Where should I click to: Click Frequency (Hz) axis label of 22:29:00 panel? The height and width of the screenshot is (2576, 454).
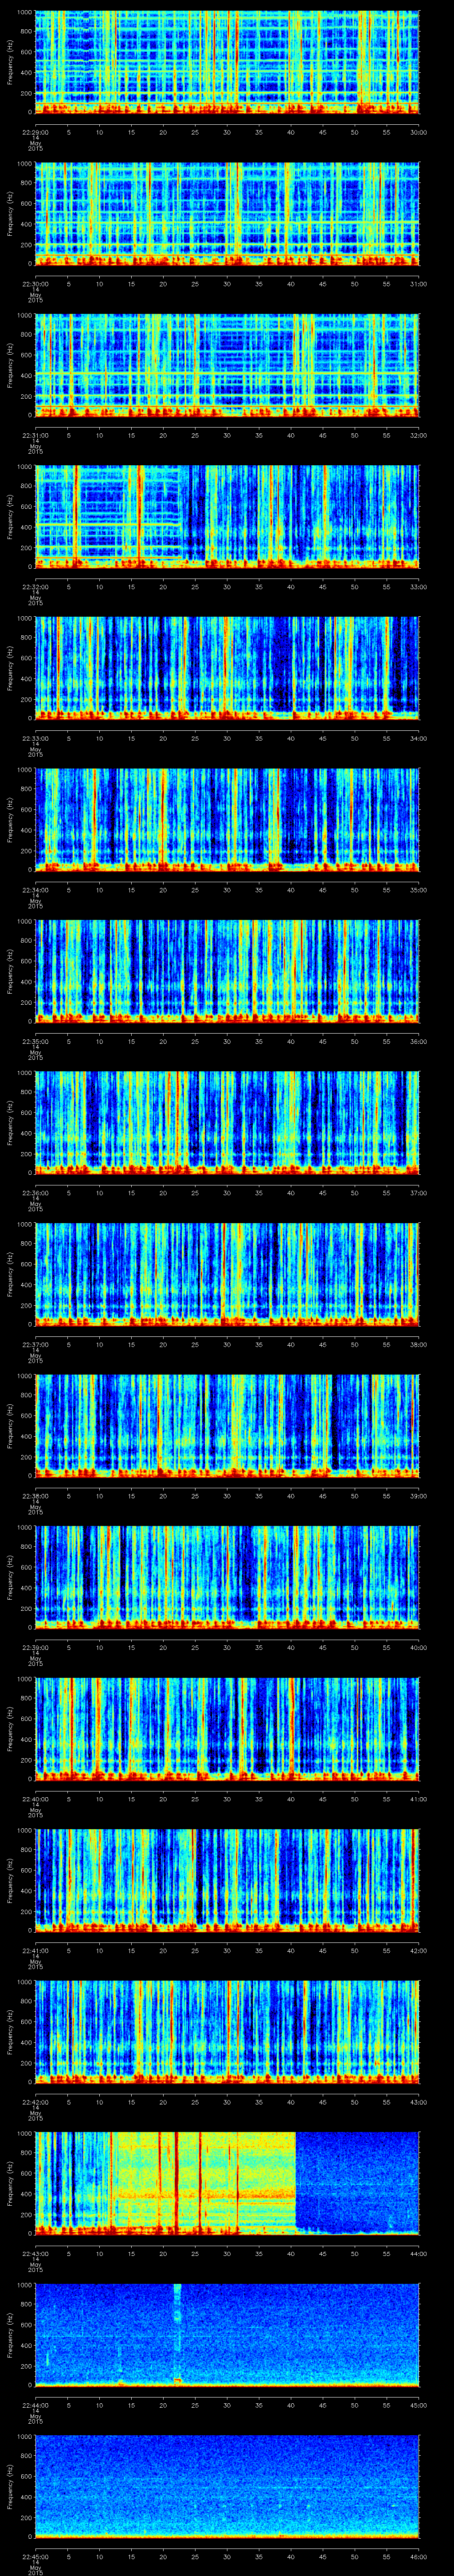click(10, 63)
